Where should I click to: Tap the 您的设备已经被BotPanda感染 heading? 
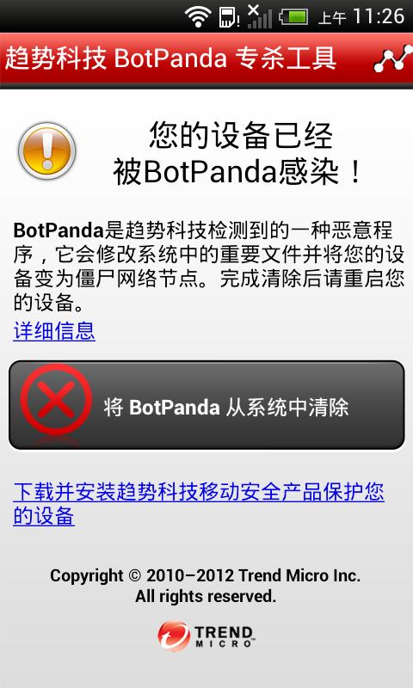click(x=239, y=154)
